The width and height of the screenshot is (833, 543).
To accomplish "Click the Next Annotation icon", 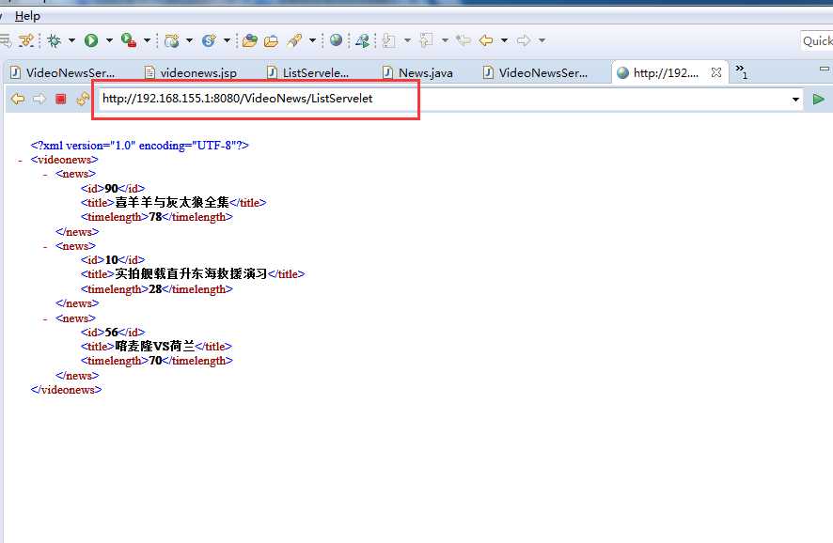I will (x=389, y=40).
